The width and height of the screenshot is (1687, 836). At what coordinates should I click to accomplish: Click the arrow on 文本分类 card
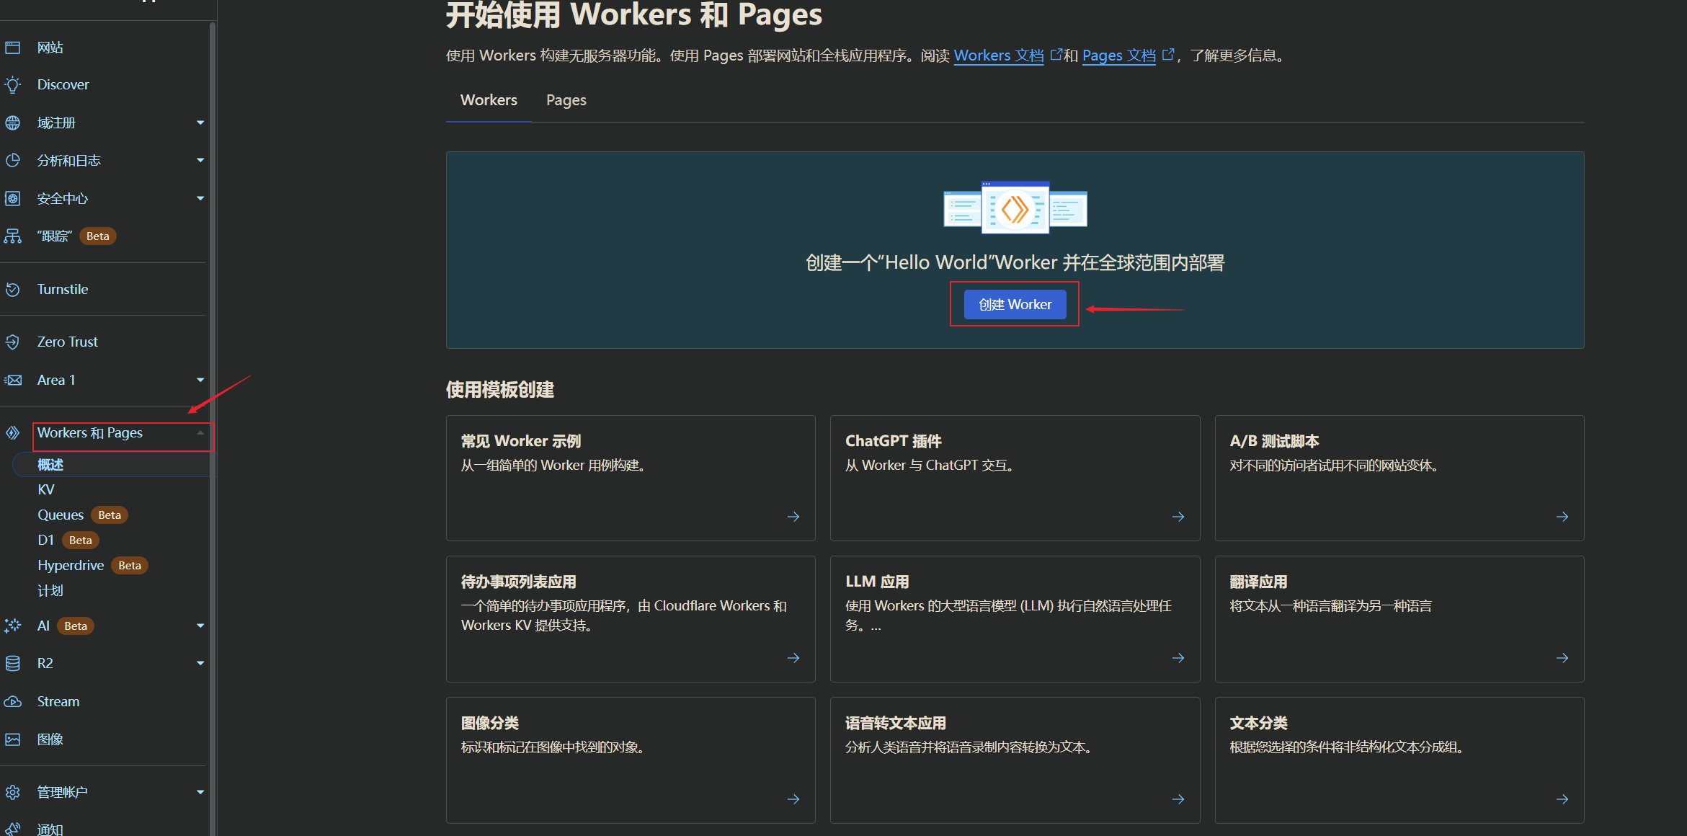point(1562,799)
